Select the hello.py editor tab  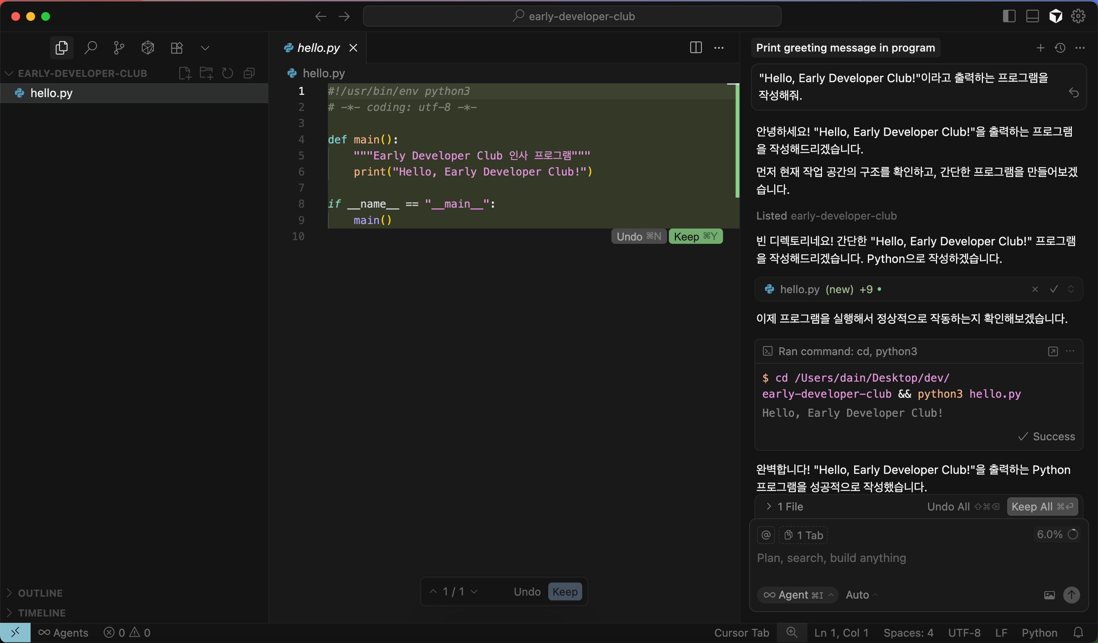tap(318, 47)
